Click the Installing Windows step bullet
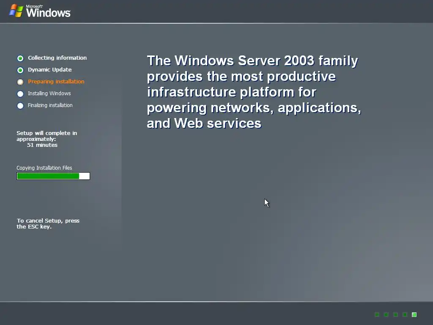The width and height of the screenshot is (433, 325). point(20,94)
